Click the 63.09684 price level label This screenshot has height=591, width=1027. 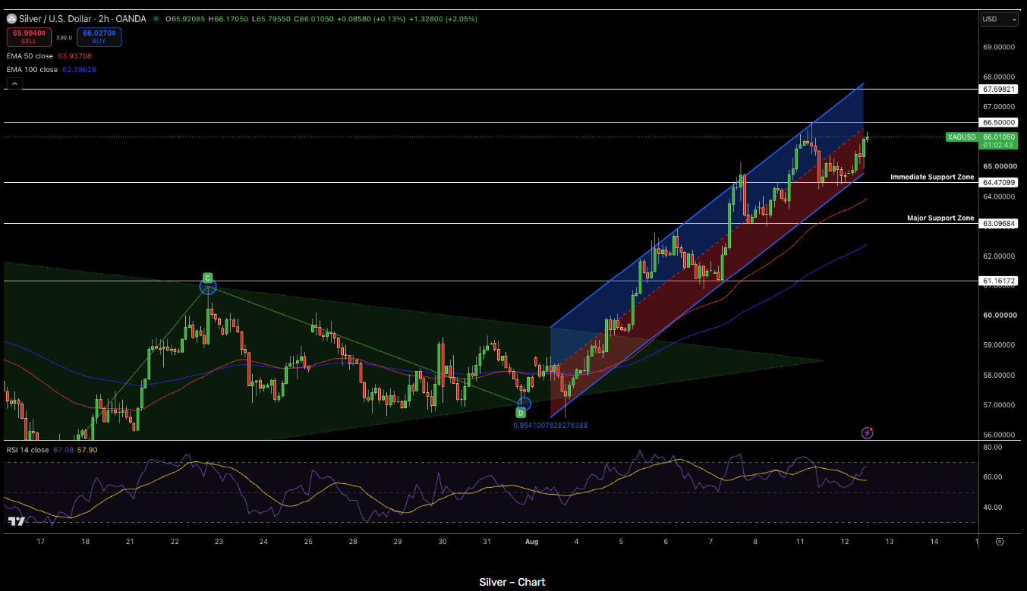[999, 224]
